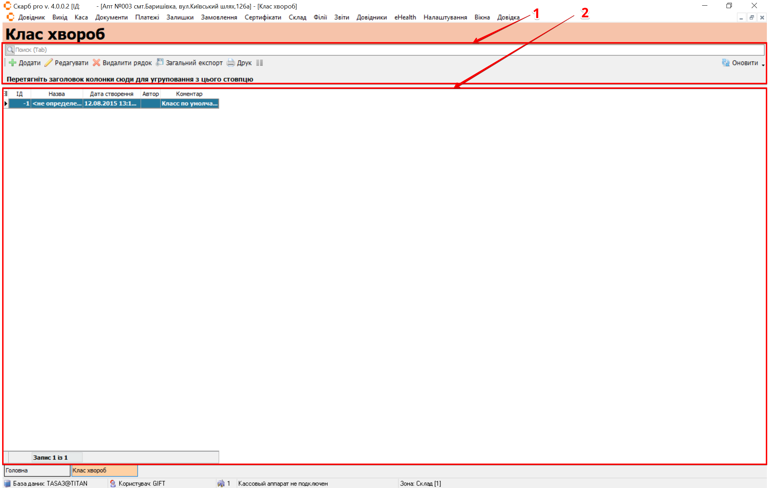
Task: Open the Довідники menu
Action: (371, 17)
